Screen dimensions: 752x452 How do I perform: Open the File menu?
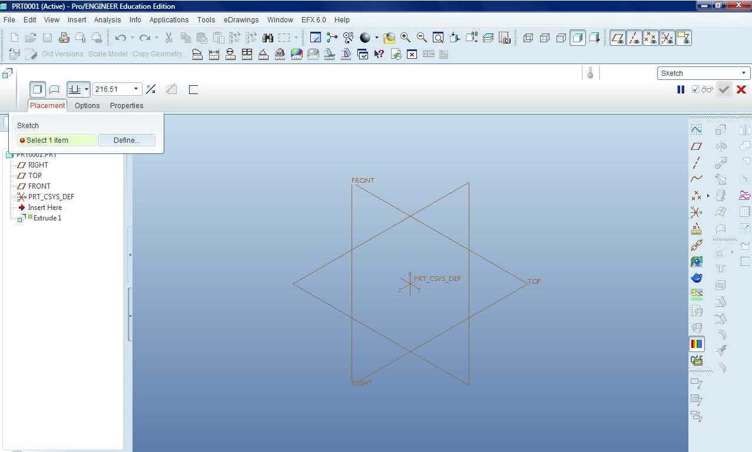[9, 19]
